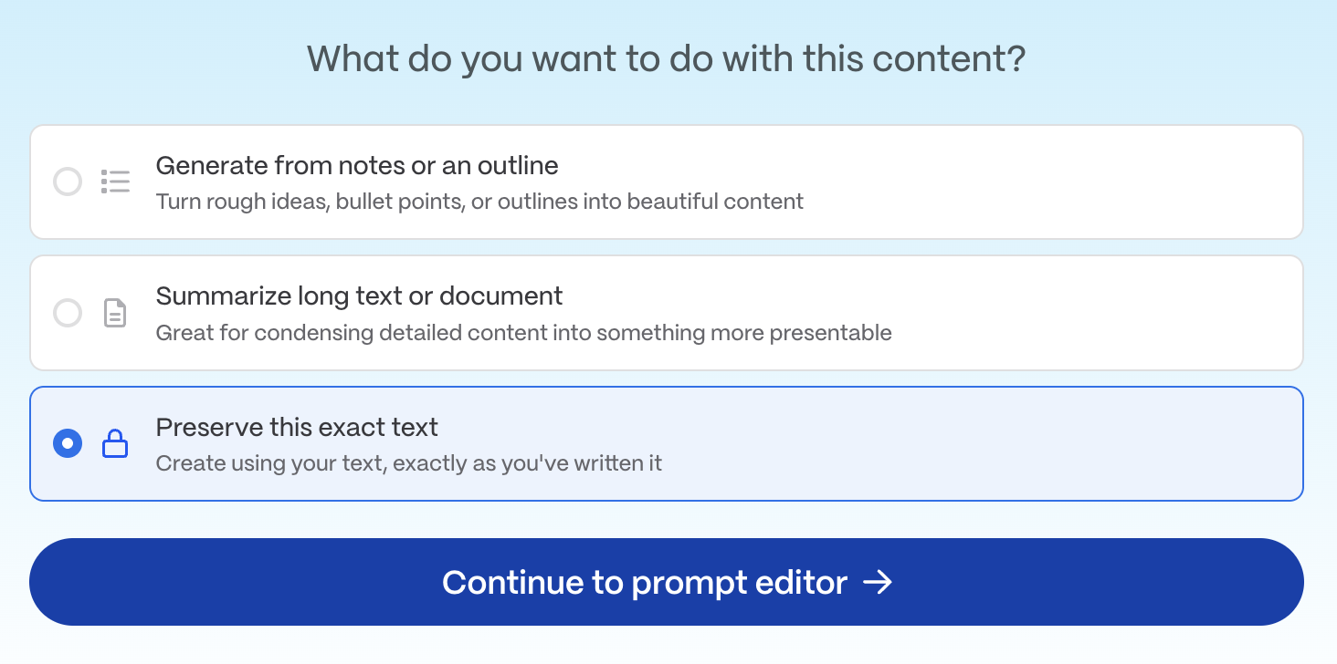The height and width of the screenshot is (664, 1337).
Task: Click empty right side of Summarize option card
Action: [1096, 313]
